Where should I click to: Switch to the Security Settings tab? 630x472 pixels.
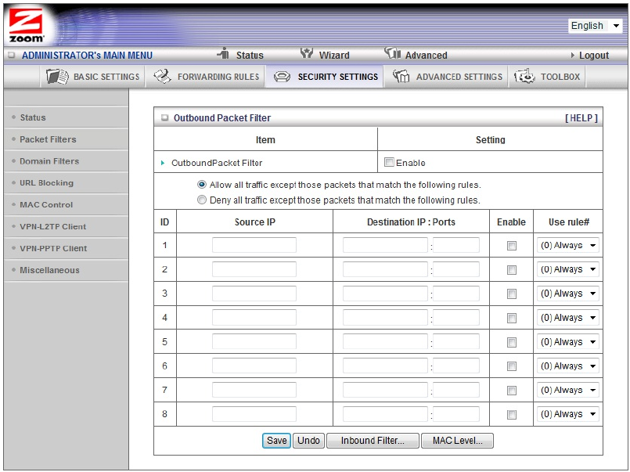[x=325, y=77]
